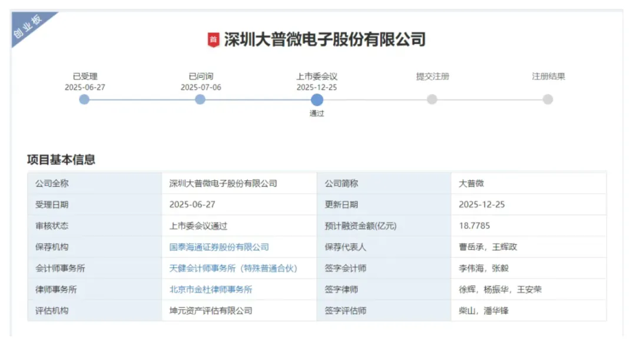Click the 保荐代表人 label cell

[384, 247]
